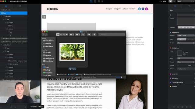Select the highlighted Bloc layer row
Image resolution: width=195 pixels, height=109 pixels.
pyautogui.click(x=14, y=13)
